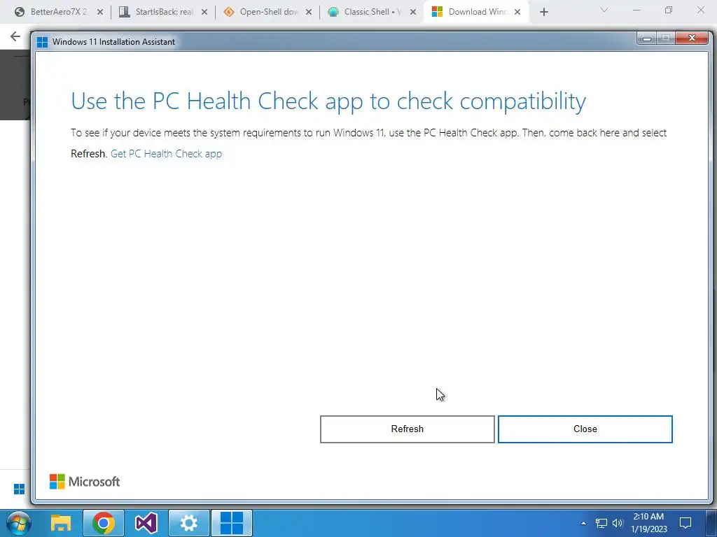Open the Get PC Health Check app link
The image size is (717, 537).
tap(166, 153)
